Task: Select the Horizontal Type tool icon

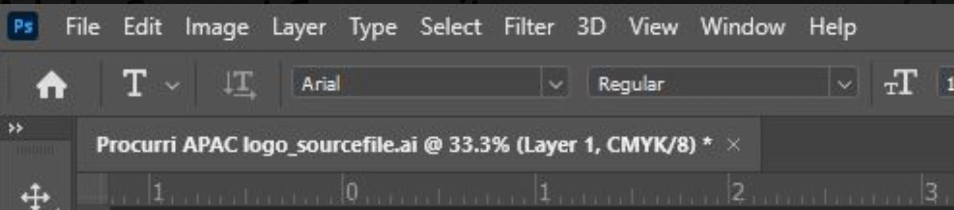Action: point(135,84)
